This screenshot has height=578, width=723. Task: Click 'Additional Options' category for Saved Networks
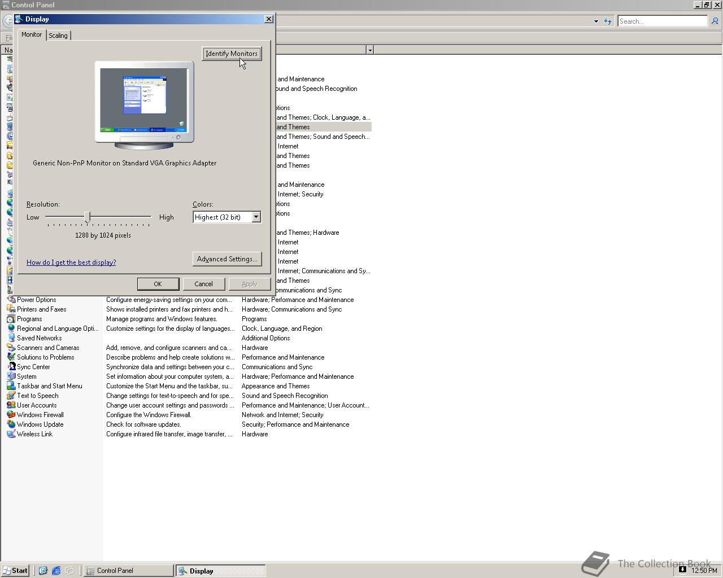(x=265, y=338)
